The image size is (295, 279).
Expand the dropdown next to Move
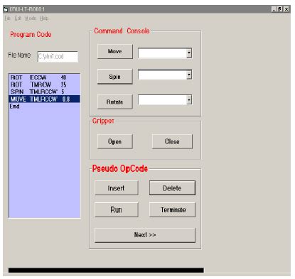tap(189, 53)
